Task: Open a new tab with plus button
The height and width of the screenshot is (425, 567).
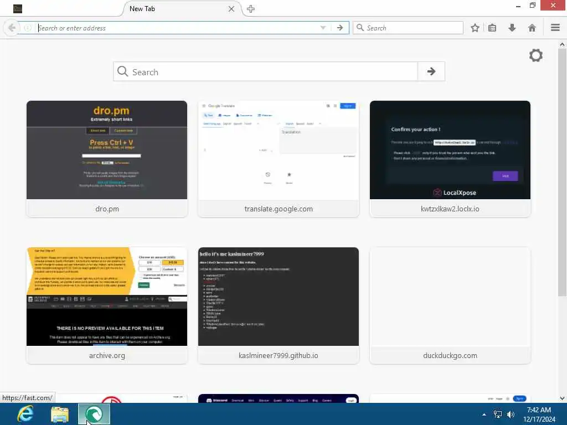Action: coord(251,9)
